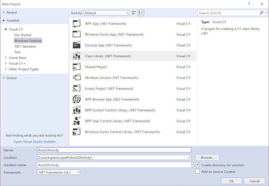Click the Windows Forms App template icon

pyautogui.click(x=77, y=35)
